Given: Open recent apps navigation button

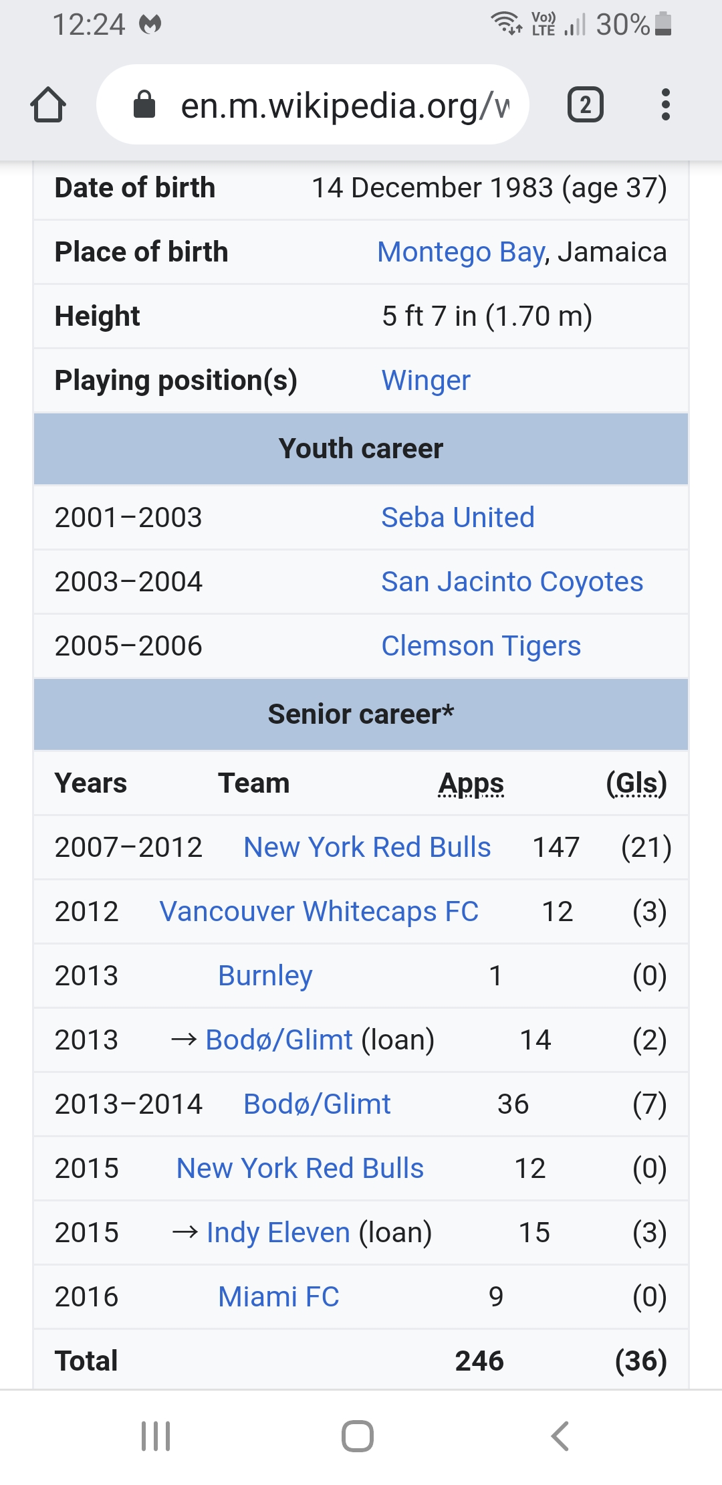Looking at the screenshot, I should tap(156, 1435).
